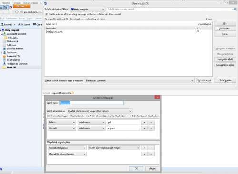
Task: Click the Thunderbird icon in Üzenetszűrők title bar
Action: tap(45, 3)
